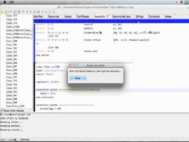The height and width of the screenshot is (142, 189).
Task: Click the gear icon in macOS menu bar
Action: click(x=182, y=2)
